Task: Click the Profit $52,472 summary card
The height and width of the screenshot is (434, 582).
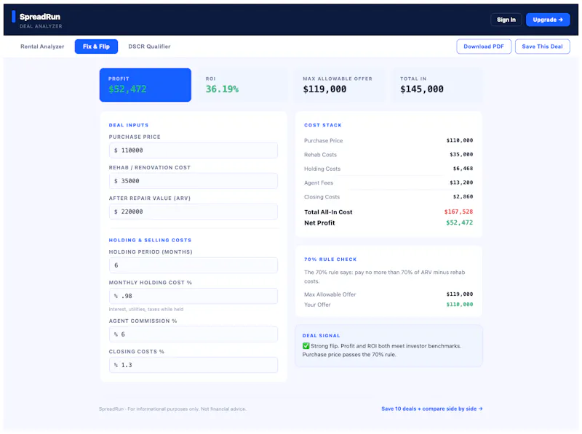Action: [x=145, y=85]
